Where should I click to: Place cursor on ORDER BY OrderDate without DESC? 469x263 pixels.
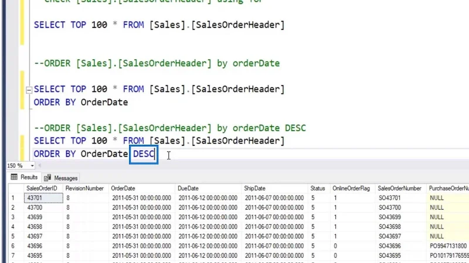point(81,102)
